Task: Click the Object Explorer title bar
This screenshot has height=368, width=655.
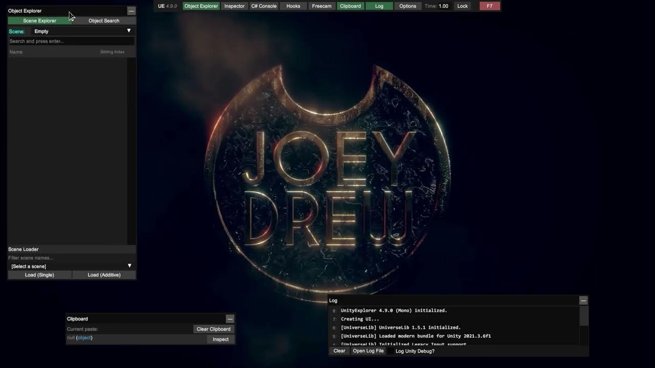Action: tap(67, 11)
